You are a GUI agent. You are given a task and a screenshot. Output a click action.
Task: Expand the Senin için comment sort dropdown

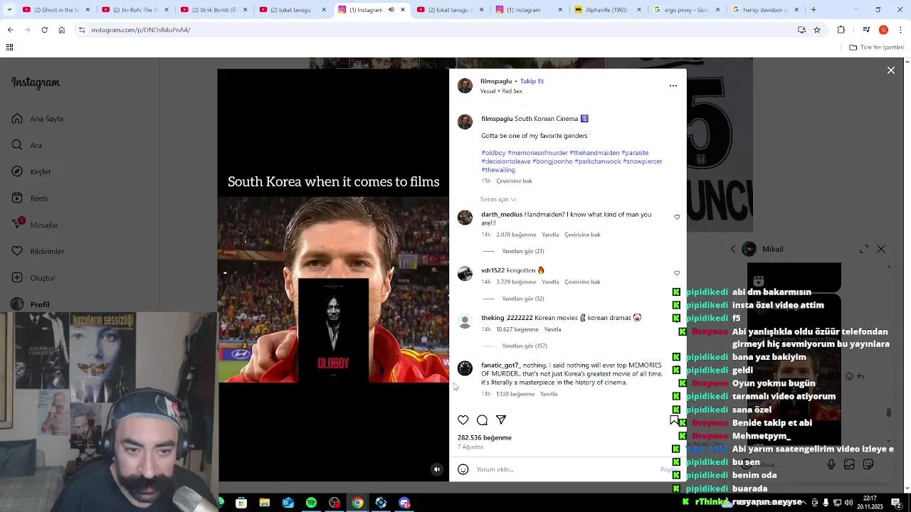click(498, 199)
